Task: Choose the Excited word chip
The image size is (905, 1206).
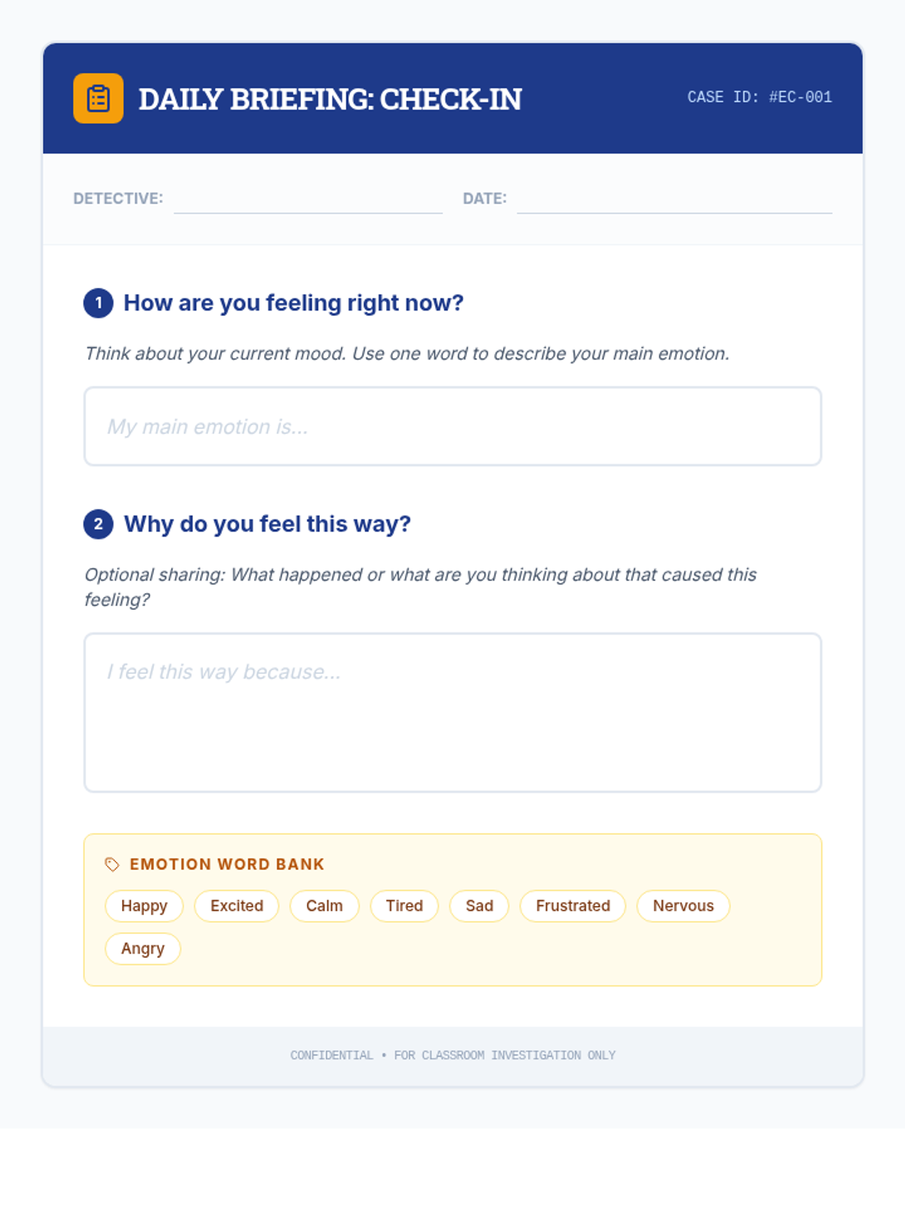Action: tap(237, 906)
